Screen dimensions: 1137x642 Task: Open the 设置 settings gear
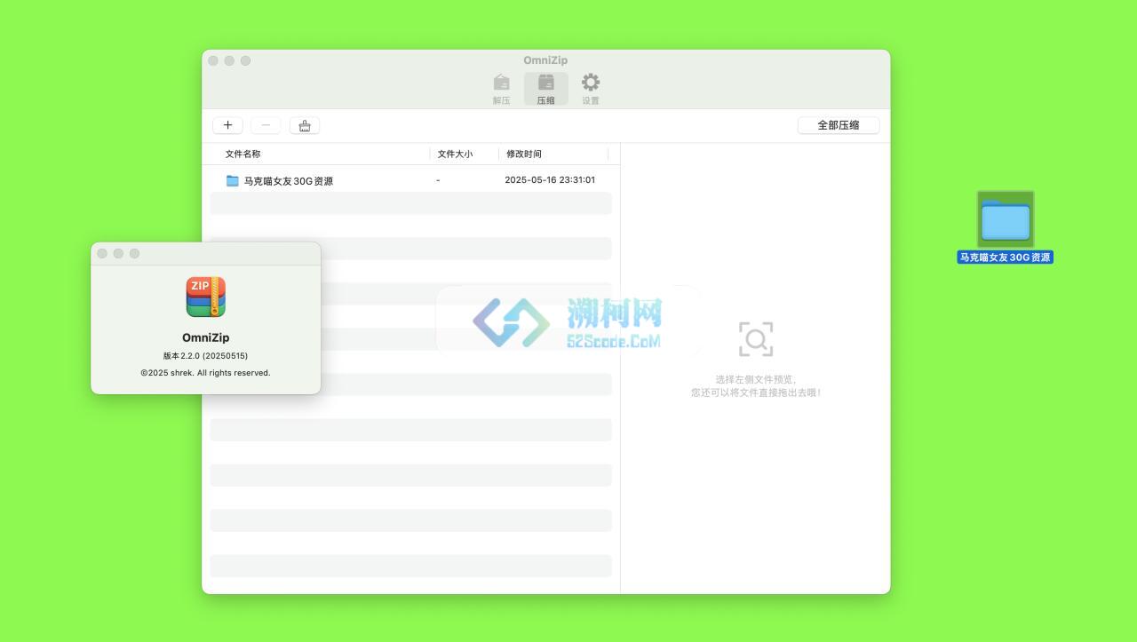coord(591,89)
